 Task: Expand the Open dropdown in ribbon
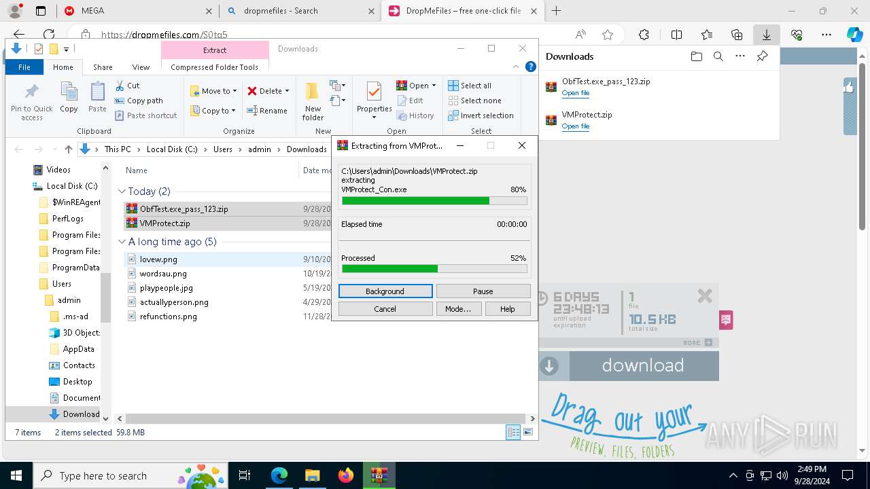tap(434, 86)
